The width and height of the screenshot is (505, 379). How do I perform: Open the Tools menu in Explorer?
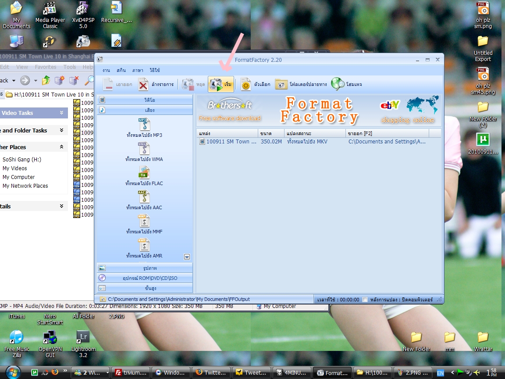[70, 67]
